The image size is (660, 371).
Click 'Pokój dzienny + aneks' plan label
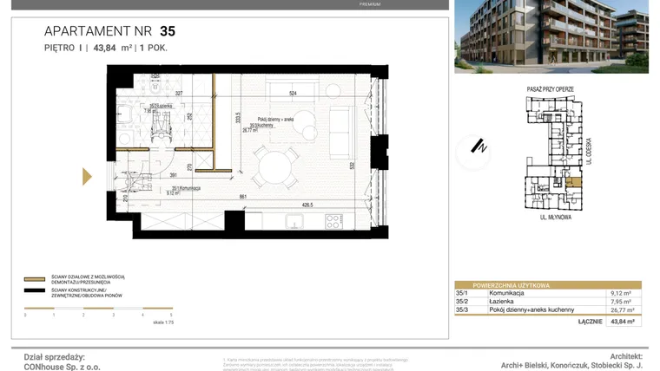point(275,120)
